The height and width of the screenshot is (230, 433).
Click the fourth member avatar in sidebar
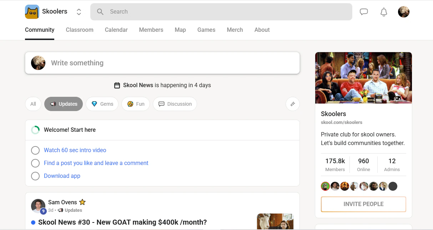[354, 186]
